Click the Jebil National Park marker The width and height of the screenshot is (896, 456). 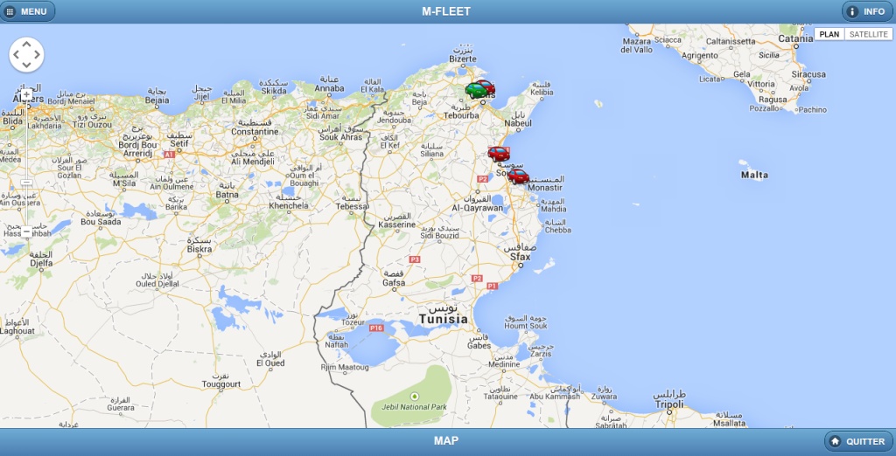tap(415, 396)
